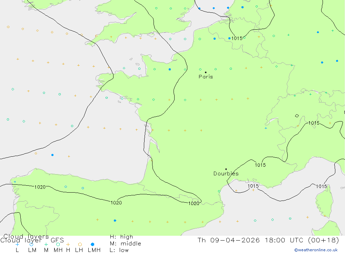The image size is (345, 253).
Task: Click the 'M: middle' legend entry
Action: pos(126,244)
